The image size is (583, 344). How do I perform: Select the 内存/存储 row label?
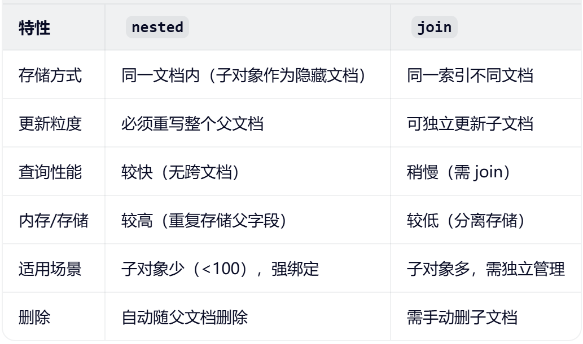(x=54, y=221)
